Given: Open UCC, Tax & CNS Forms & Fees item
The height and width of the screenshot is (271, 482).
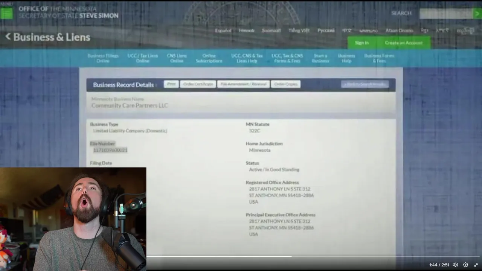Looking at the screenshot, I should pos(287,58).
